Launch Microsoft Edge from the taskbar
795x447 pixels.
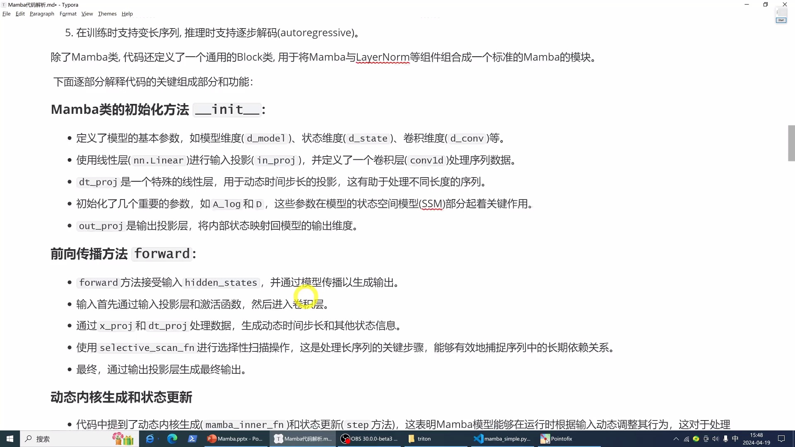(172, 439)
